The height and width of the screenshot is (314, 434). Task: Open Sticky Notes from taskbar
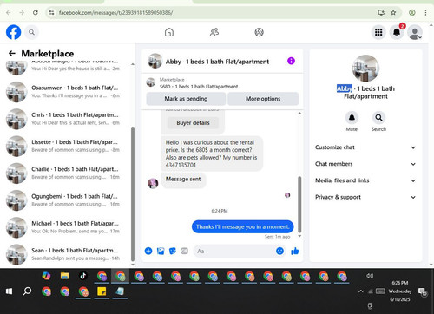pos(102,291)
